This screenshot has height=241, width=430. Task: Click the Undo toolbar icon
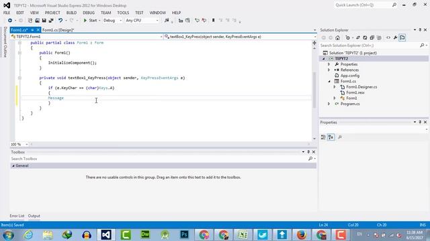pos(60,21)
